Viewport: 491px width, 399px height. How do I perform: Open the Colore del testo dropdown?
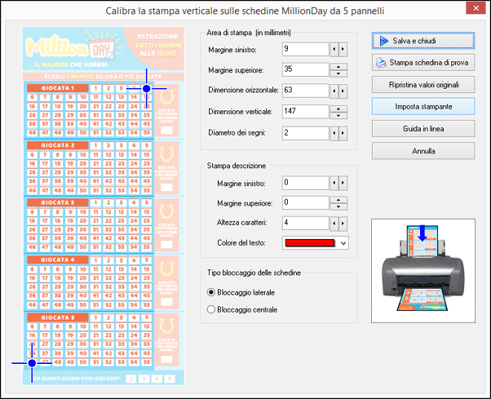click(343, 242)
